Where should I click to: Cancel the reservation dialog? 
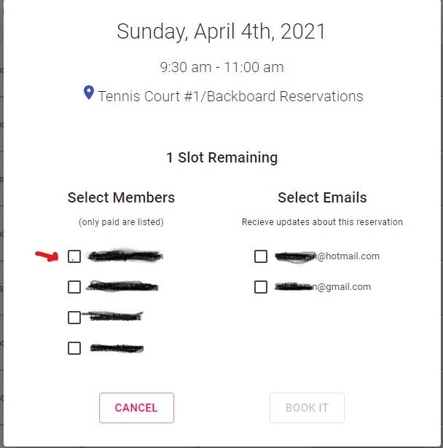point(136,408)
